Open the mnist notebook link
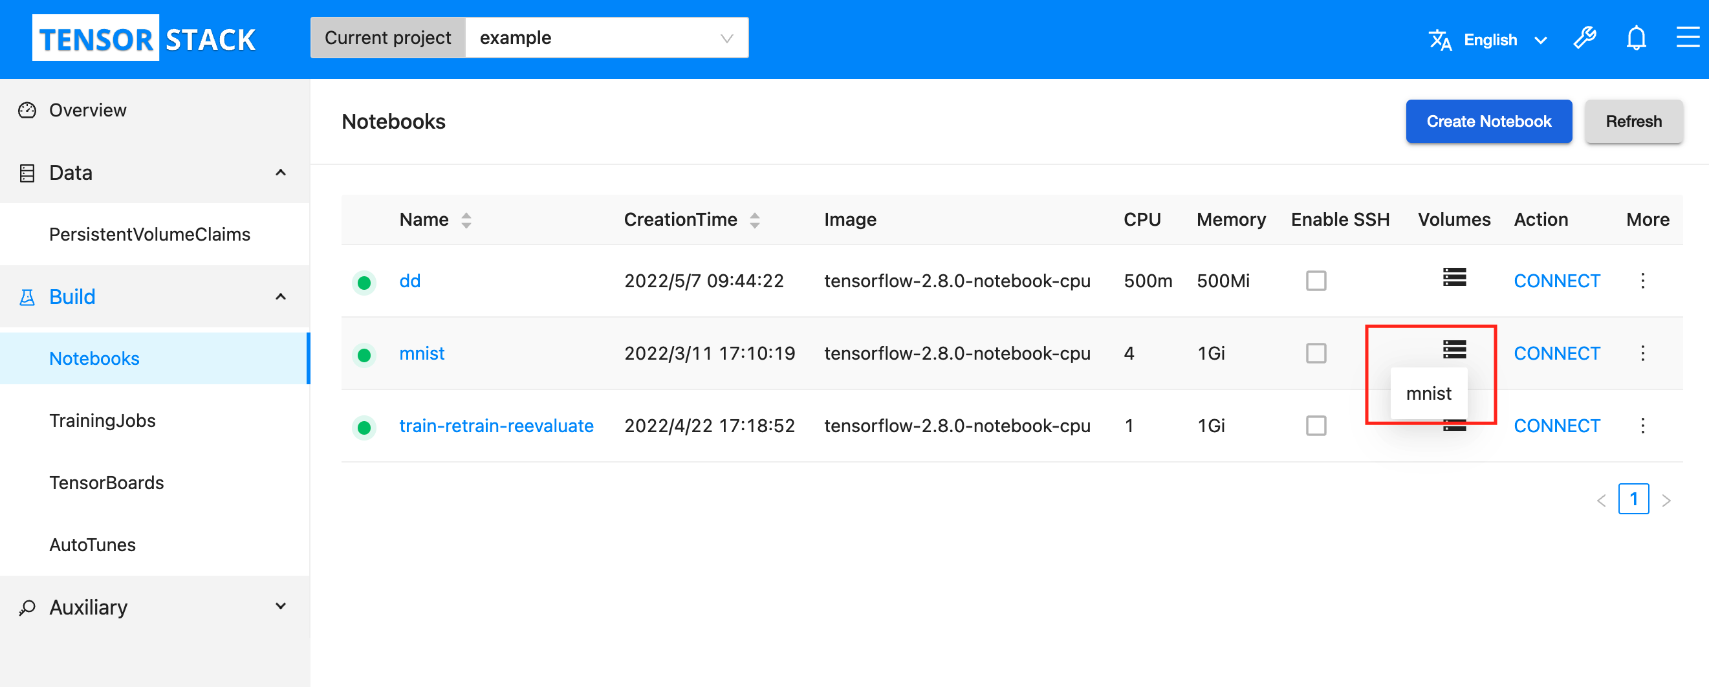This screenshot has width=1709, height=687. (x=422, y=353)
